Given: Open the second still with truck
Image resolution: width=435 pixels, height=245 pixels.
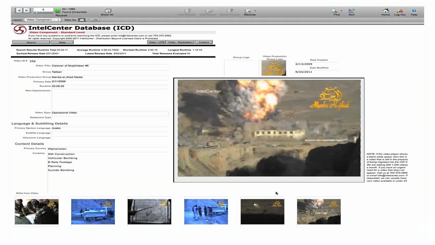Looking at the screenshot, I should (x=93, y=212).
